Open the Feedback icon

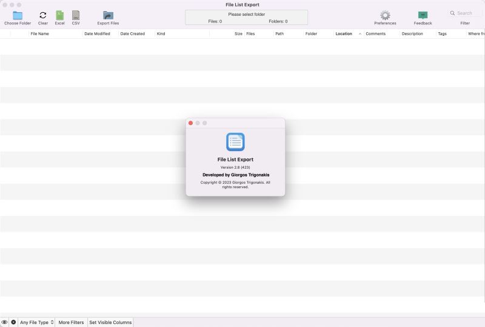(x=423, y=15)
